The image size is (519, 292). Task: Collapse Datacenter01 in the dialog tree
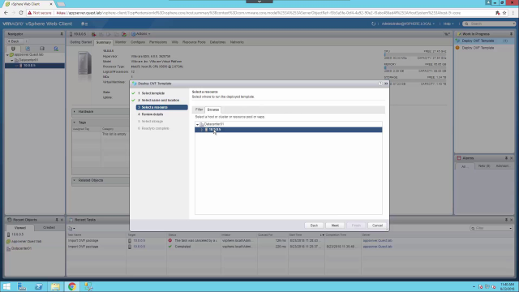click(198, 124)
